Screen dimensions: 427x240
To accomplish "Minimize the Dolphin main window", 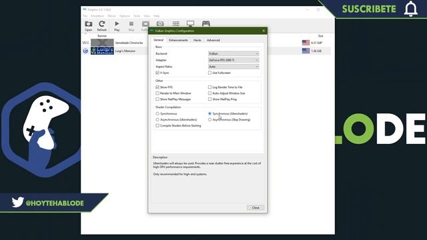I will (x=307, y=9).
